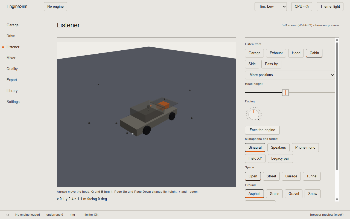Viewport: 350px width, 219px height.
Task: Listen from the Exhaust position
Action: click(x=276, y=53)
